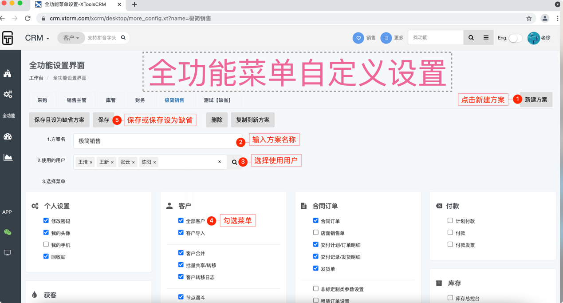Remove user 王新 from the list
Viewport: 563px width, 303px height.
click(x=112, y=163)
